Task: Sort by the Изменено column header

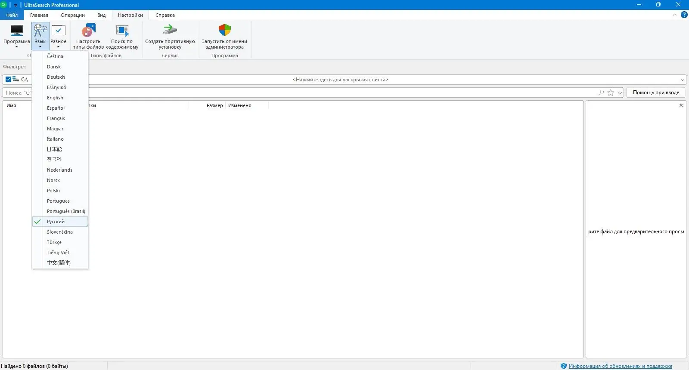Action: coord(240,105)
